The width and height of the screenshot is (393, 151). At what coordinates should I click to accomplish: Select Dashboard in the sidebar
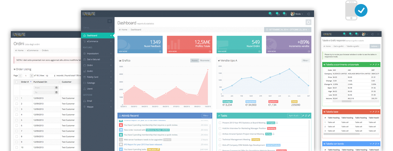coord(97,35)
